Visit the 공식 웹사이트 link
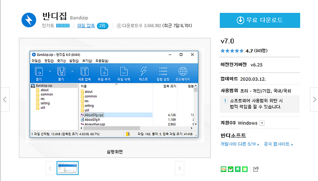The image size is (318, 181). pyautogui.click(x=278, y=144)
